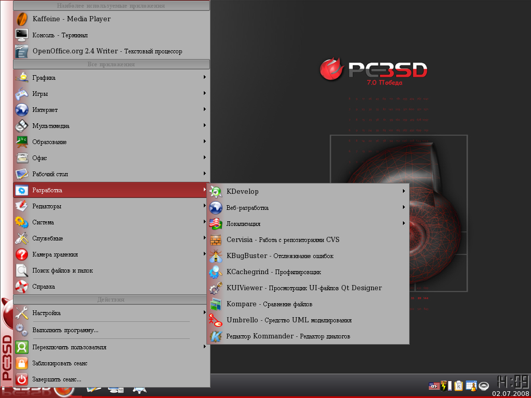Expand the Мультимедиа submenu arrow
This screenshot has height=398, width=531.
click(205, 125)
